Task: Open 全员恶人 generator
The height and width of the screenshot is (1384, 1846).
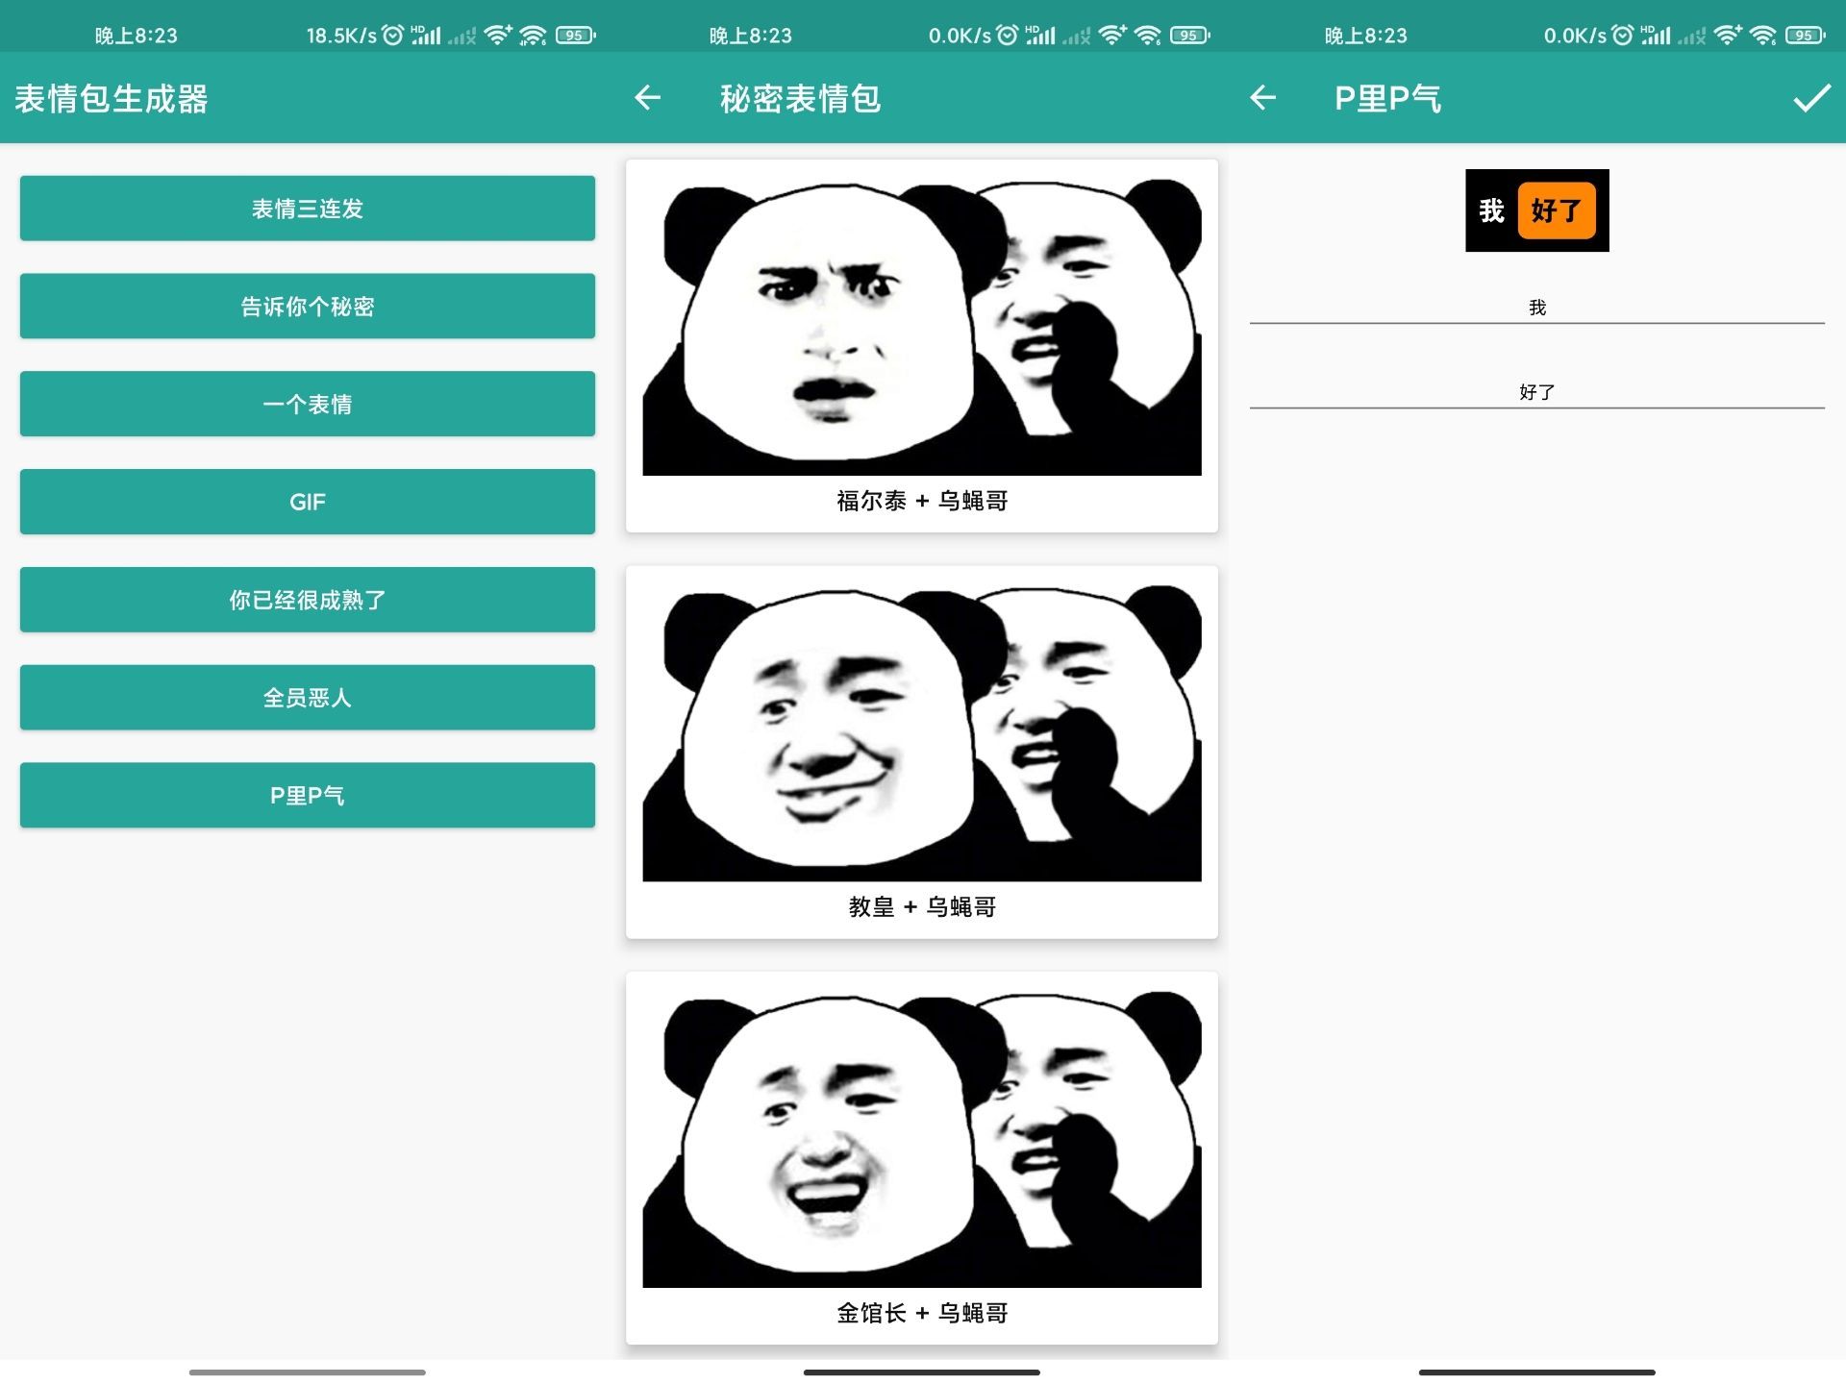Action: click(x=308, y=698)
